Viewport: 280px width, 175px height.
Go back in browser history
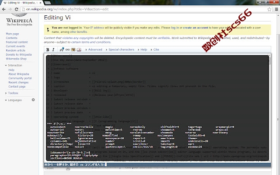(4, 9)
